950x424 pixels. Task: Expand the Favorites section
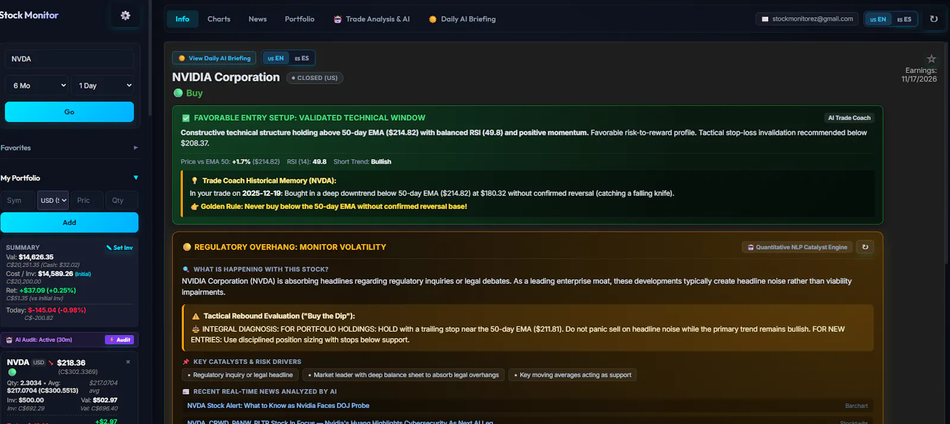pyautogui.click(x=69, y=148)
